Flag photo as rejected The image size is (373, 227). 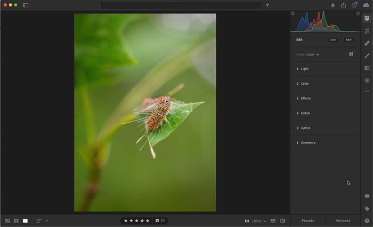coord(163,221)
